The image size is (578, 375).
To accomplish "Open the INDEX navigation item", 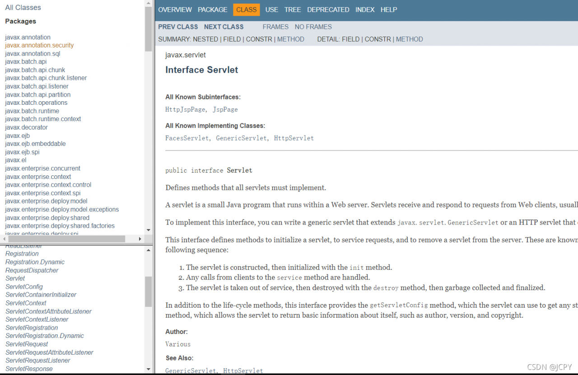I will [365, 9].
